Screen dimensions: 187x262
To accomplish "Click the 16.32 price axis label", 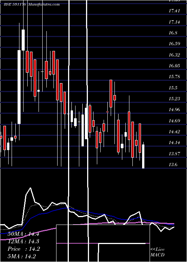I will (x=174, y=55).
